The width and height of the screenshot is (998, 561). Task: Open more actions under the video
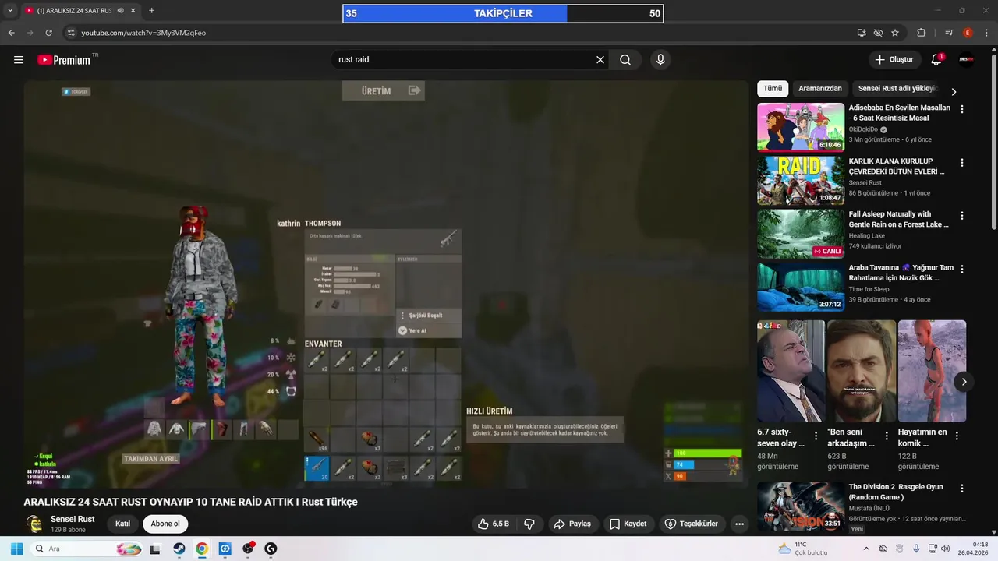click(739, 524)
